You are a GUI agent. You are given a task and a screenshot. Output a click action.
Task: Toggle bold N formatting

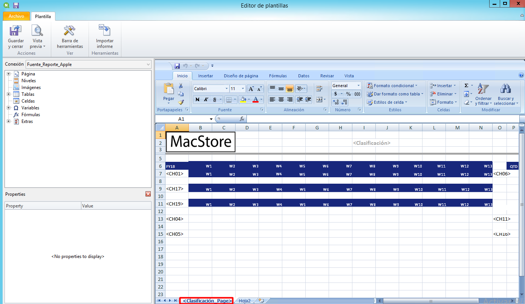[x=197, y=100]
